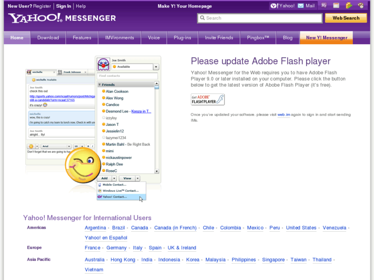Click the contact list scrollbar
Screen dimensions: 374x280
pyautogui.click(x=157, y=127)
